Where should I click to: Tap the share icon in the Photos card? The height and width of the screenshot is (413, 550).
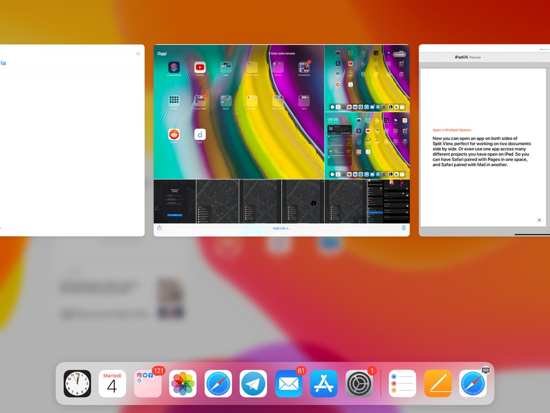(159, 228)
